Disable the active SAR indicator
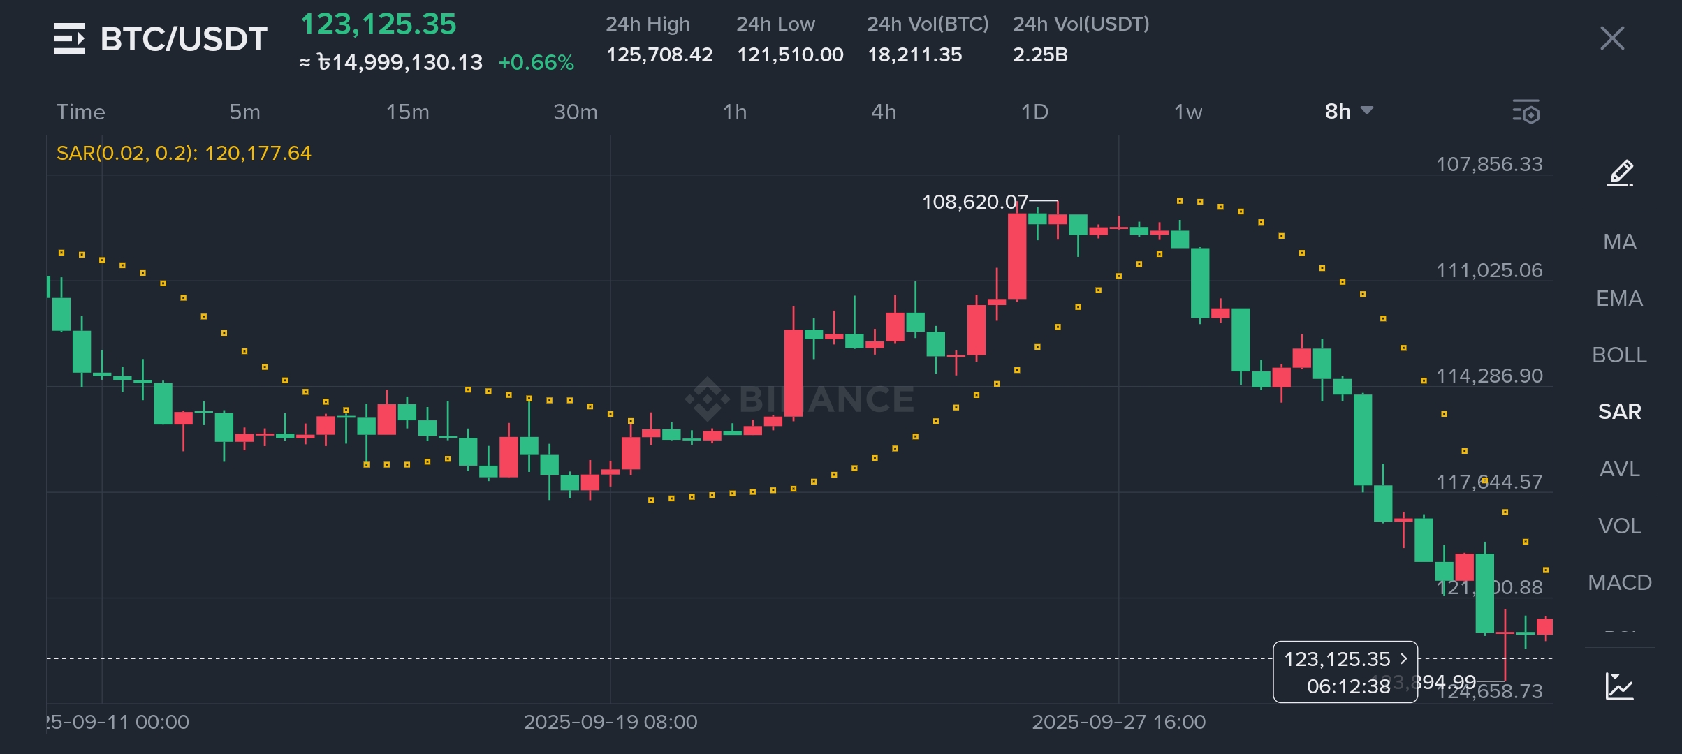 pyautogui.click(x=1619, y=411)
